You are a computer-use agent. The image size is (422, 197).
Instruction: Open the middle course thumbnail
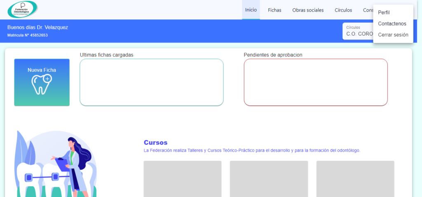(x=269, y=178)
